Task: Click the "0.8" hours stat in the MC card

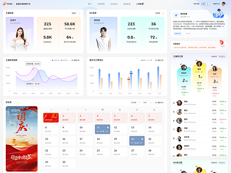Action: [x=131, y=37]
